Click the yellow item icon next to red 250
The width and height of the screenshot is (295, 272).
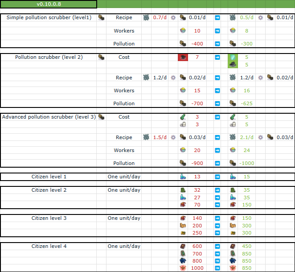(x=183, y=233)
